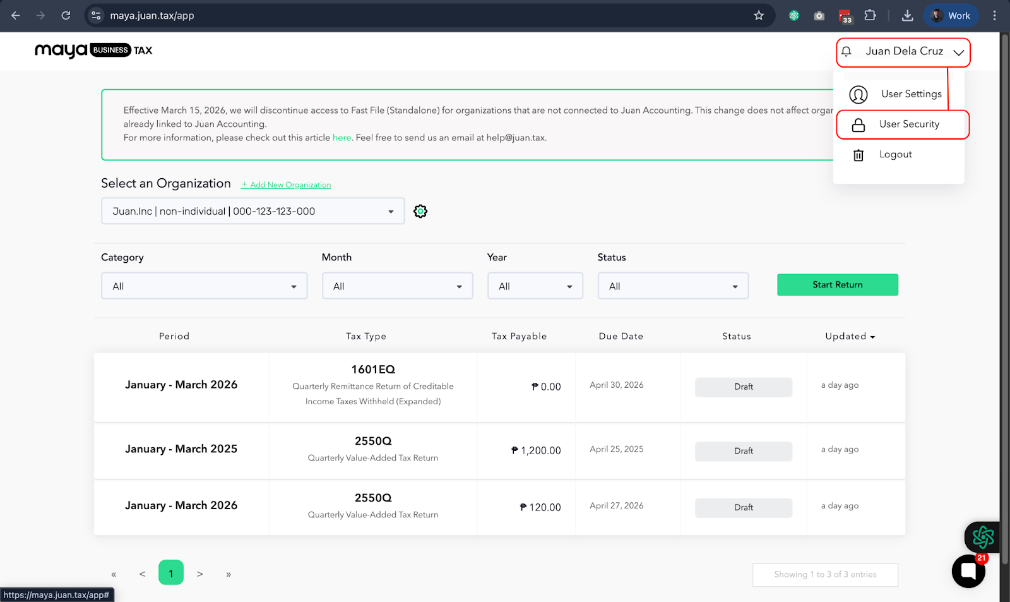Click the Logout trash icon
1010x602 pixels.
[x=858, y=155]
